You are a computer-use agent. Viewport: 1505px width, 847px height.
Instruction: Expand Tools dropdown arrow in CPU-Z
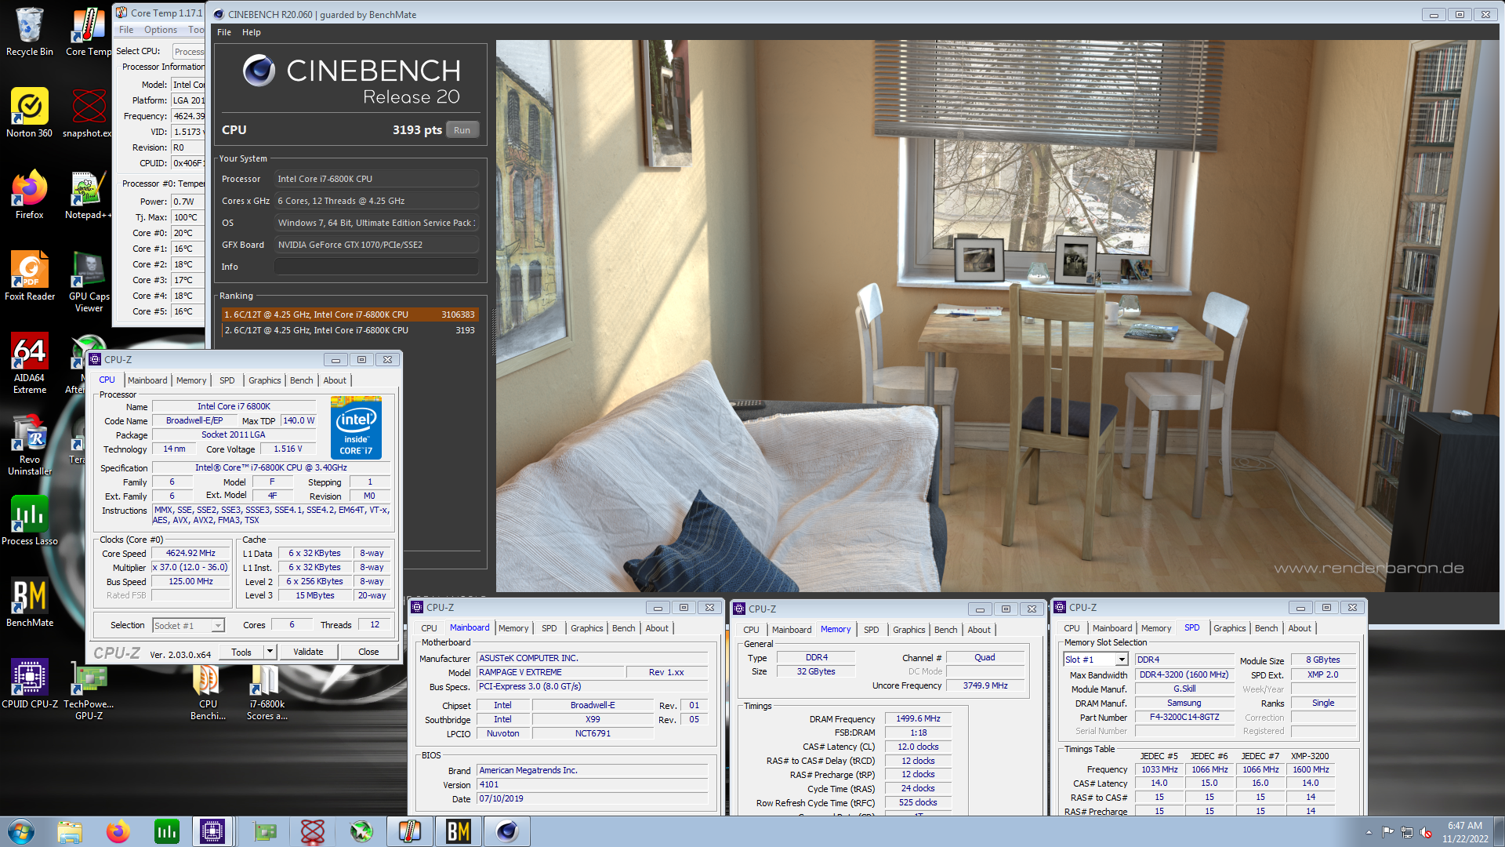pyautogui.click(x=270, y=652)
